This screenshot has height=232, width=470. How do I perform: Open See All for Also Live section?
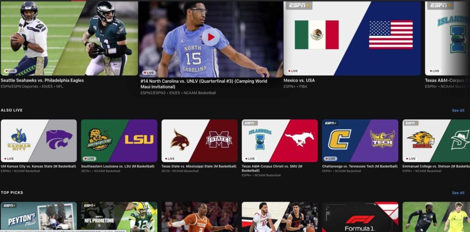tap(458, 110)
